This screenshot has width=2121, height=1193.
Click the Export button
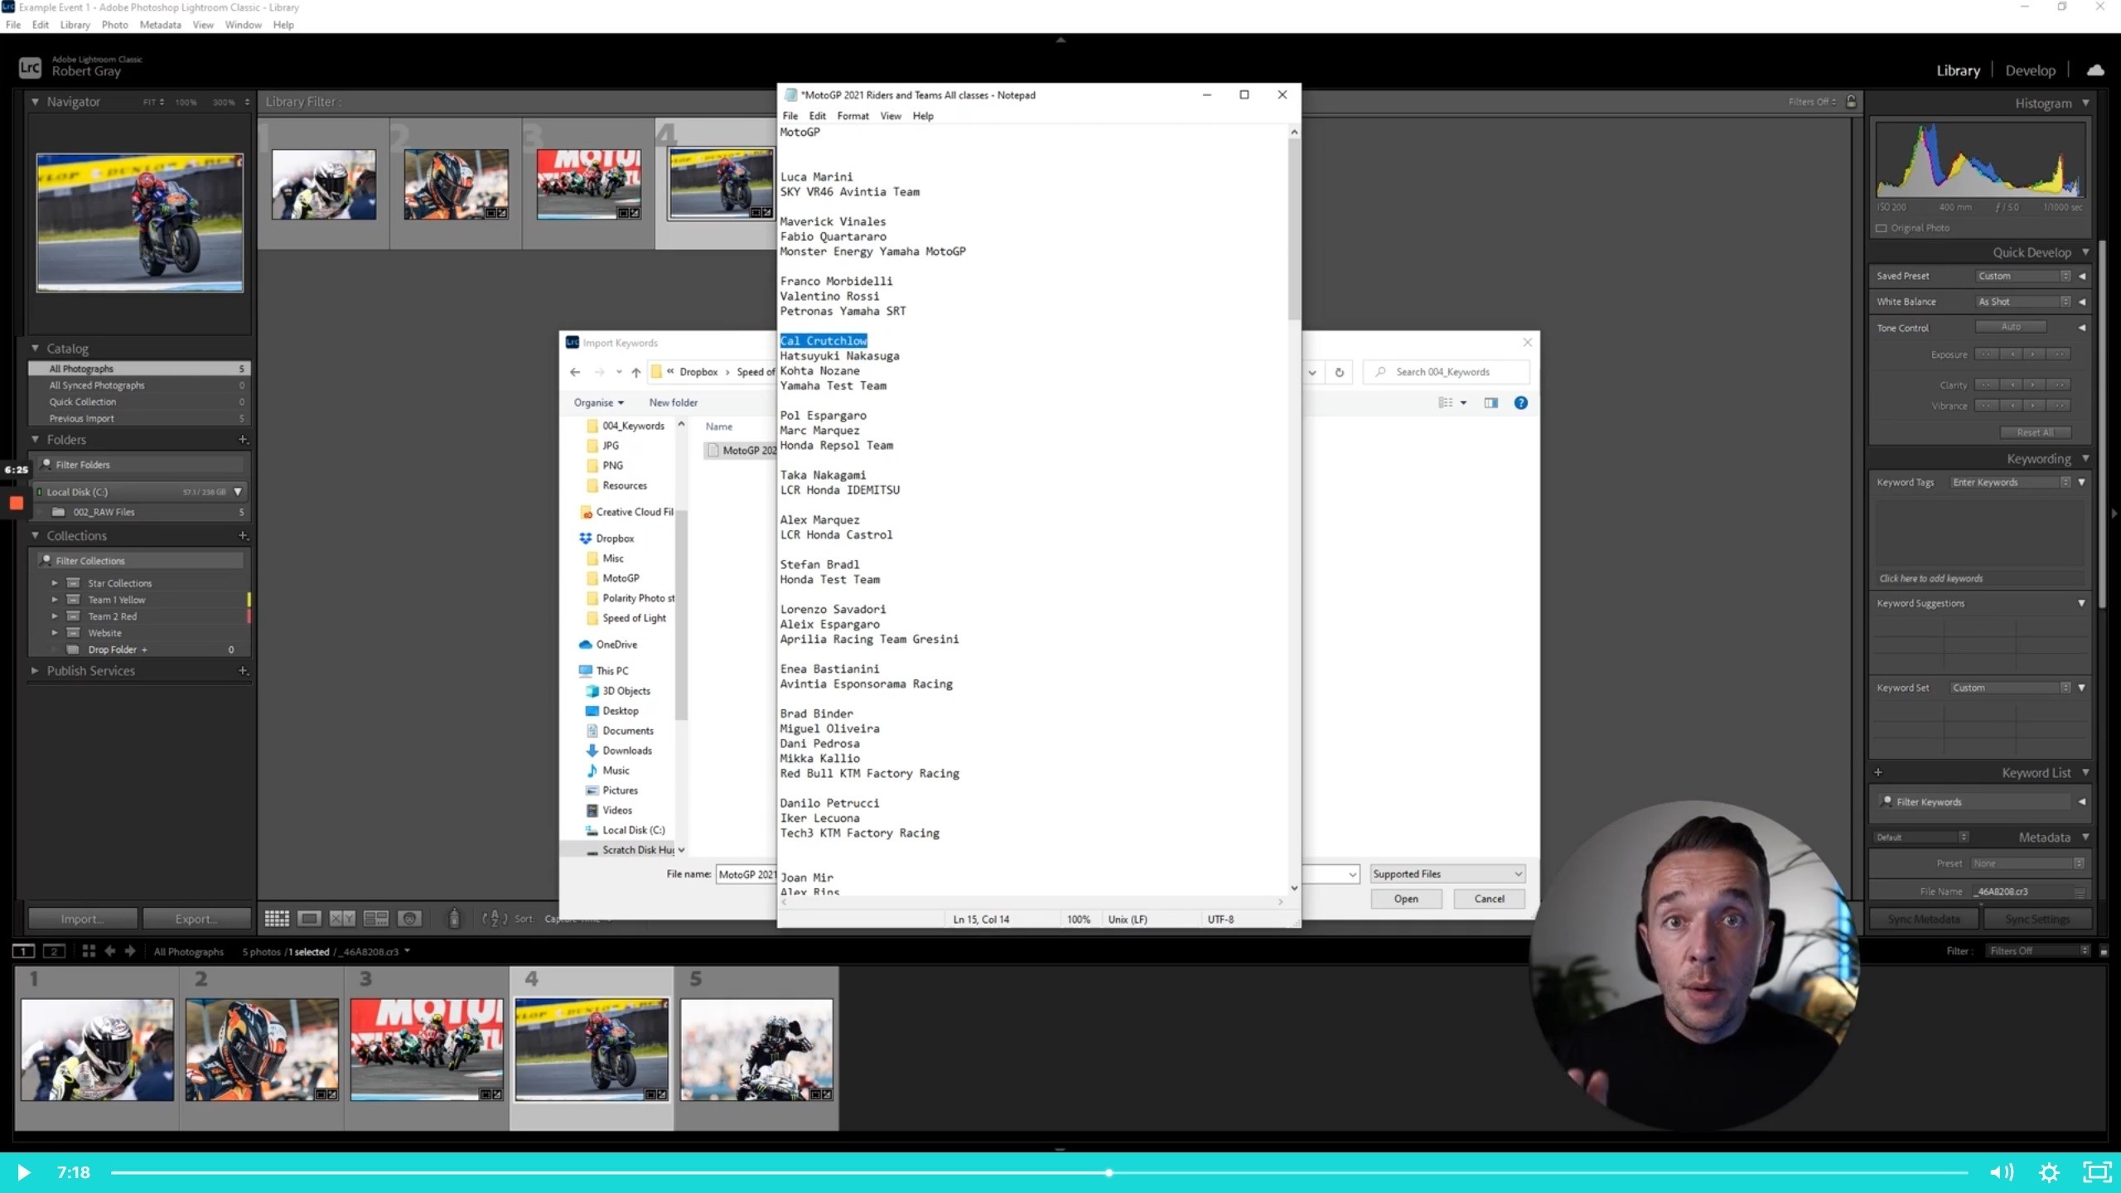click(196, 919)
